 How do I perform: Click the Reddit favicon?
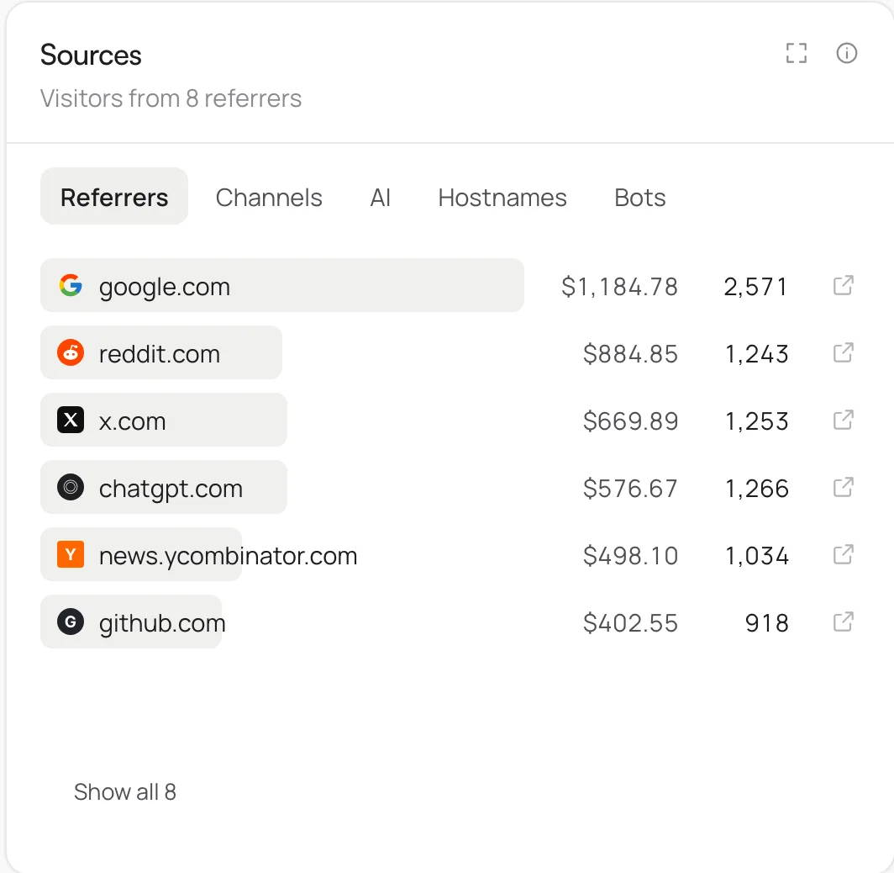pos(71,352)
